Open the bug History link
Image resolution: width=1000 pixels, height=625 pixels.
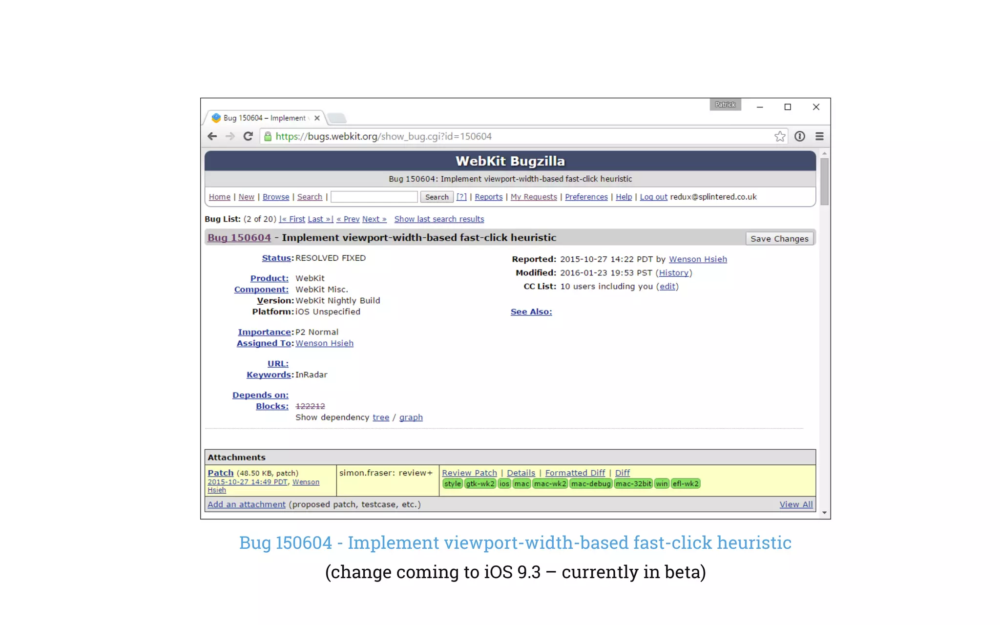673,273
